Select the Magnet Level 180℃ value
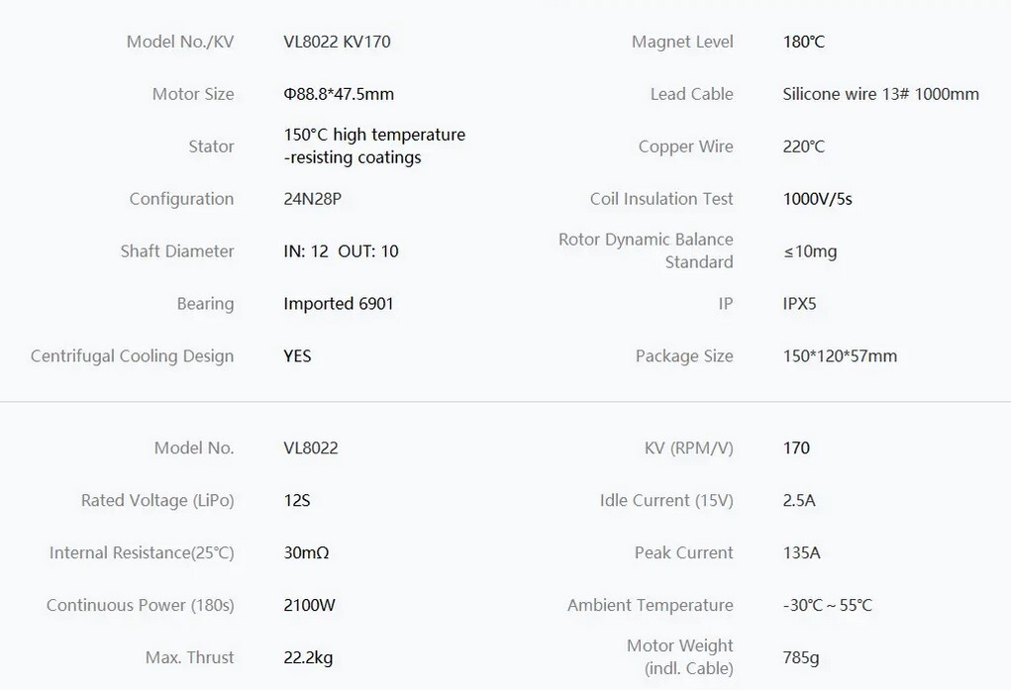The width and height of the screenshot is (1011, 690). coord(803,42)
